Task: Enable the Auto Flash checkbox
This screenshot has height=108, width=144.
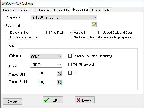Action: click(48, 32)
